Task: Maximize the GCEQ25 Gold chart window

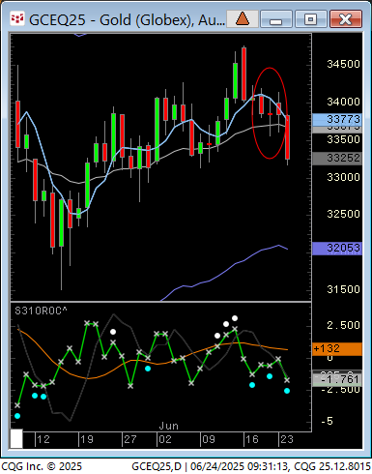Action: click(x=310, y=19)
